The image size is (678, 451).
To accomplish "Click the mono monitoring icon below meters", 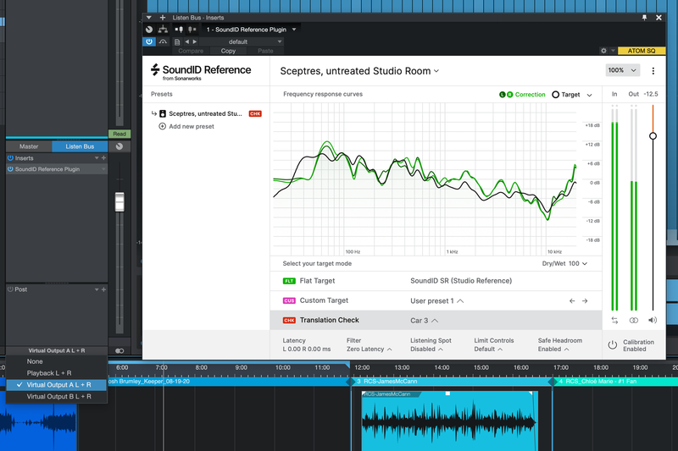I will pos(633,321).
